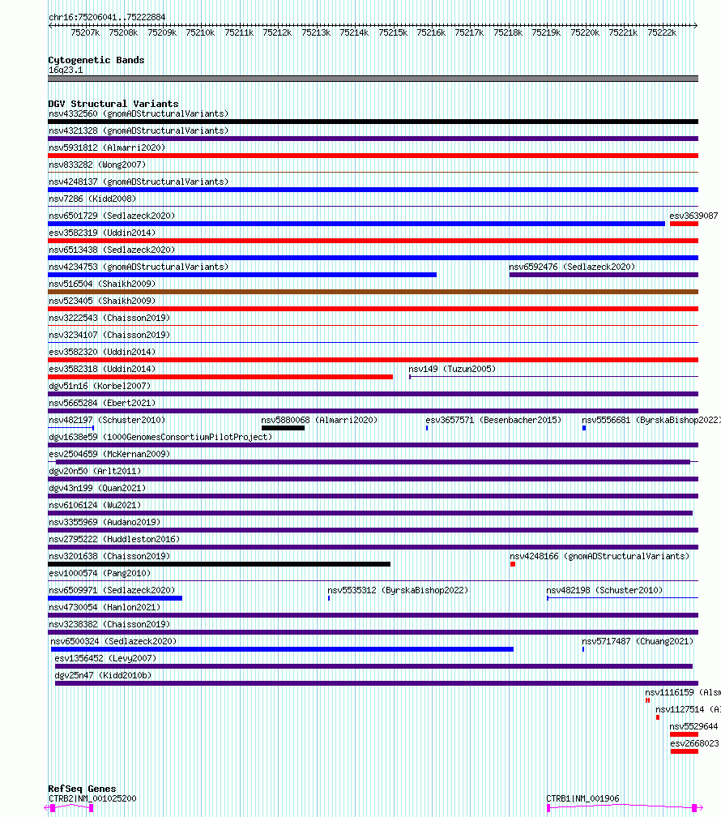Click the nsv4332560 gnomAD variant label
The height and width of the screenshot is (817, 721).
coord(139,113)
